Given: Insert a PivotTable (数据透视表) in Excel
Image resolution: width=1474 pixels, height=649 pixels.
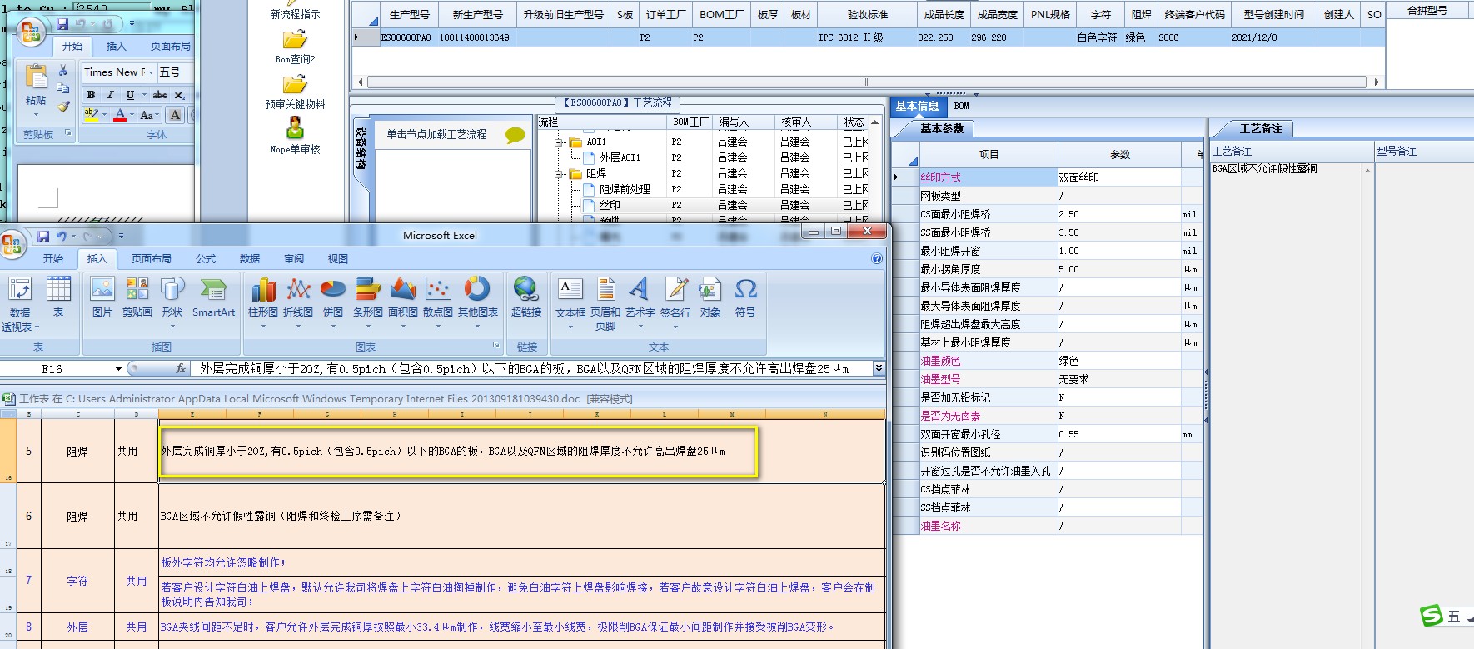Looking at the screenshot, I should 20,303.
